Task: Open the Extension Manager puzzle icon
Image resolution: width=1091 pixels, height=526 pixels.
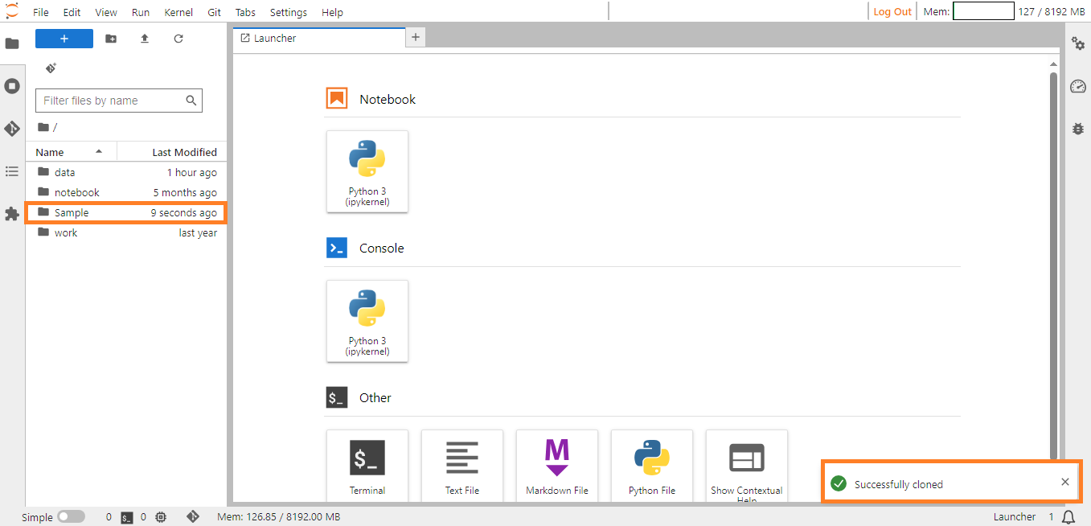Action: (12, 214)
